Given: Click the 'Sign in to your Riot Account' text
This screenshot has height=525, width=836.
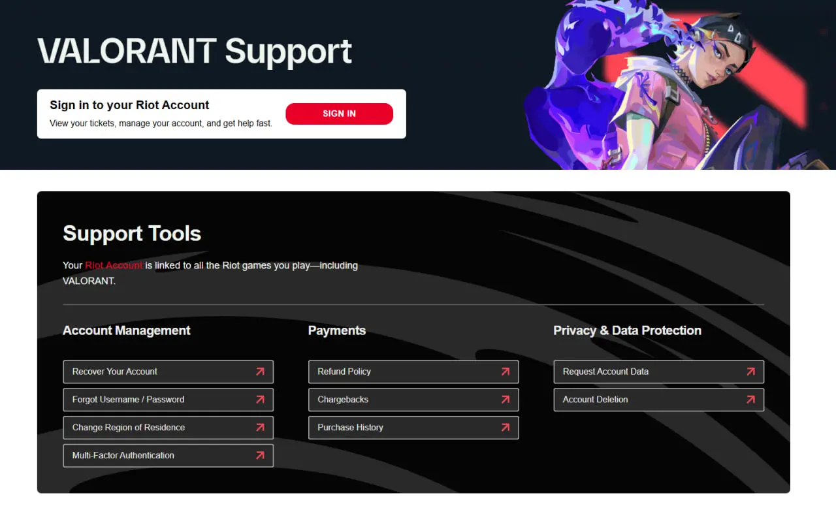Looking at the screenshot, I should 129,105.
